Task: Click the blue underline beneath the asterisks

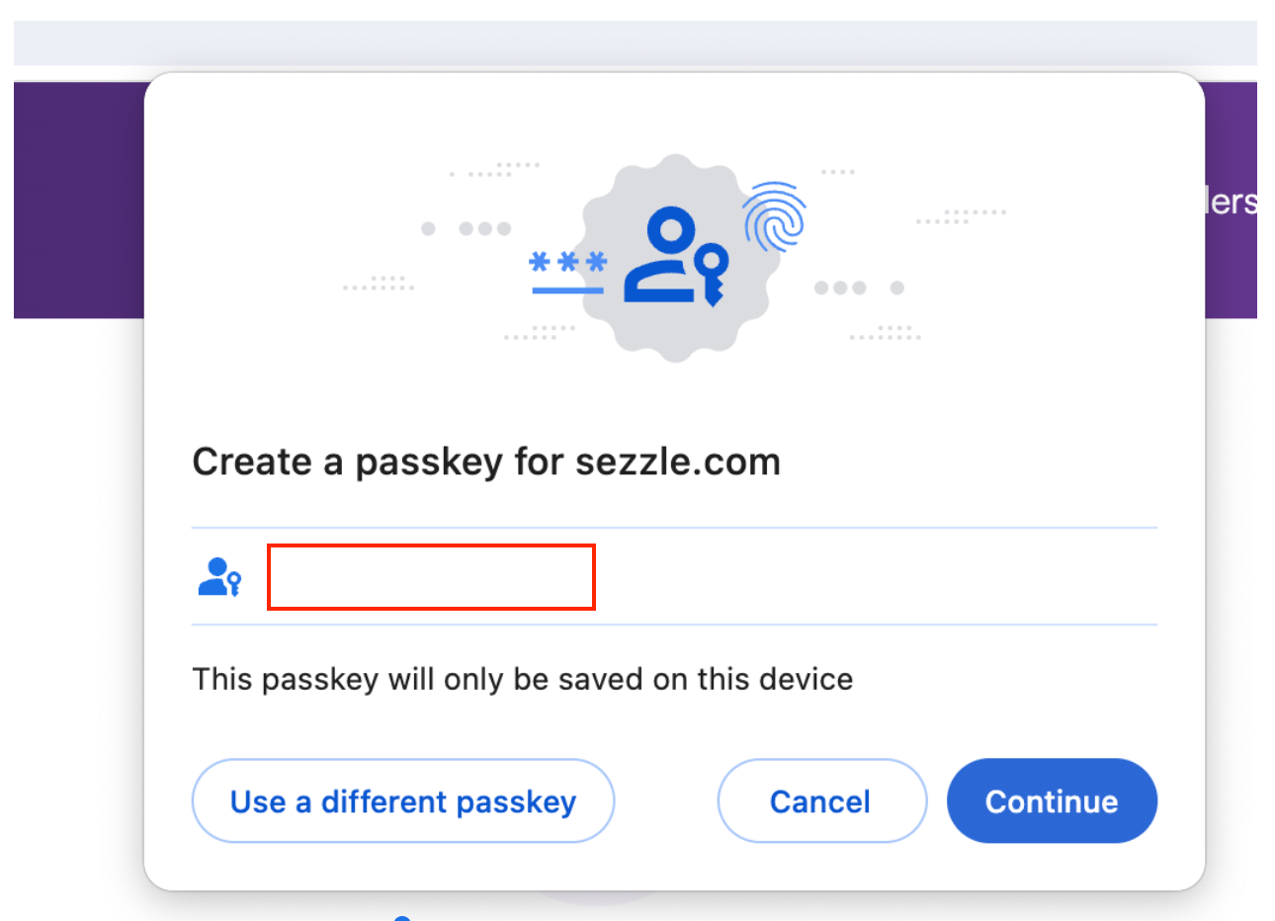Action: coord(567,291)
